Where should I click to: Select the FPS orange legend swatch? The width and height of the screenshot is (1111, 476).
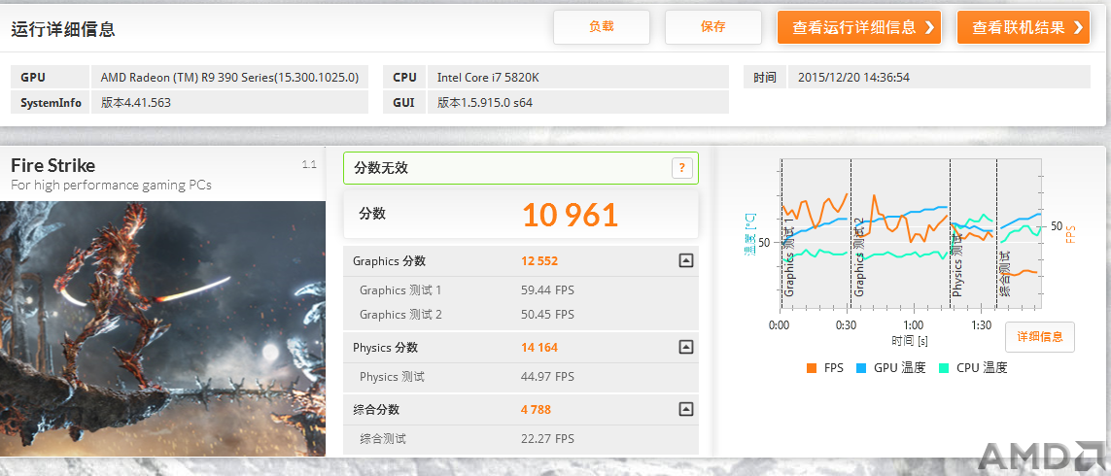(x=812, y=367)
